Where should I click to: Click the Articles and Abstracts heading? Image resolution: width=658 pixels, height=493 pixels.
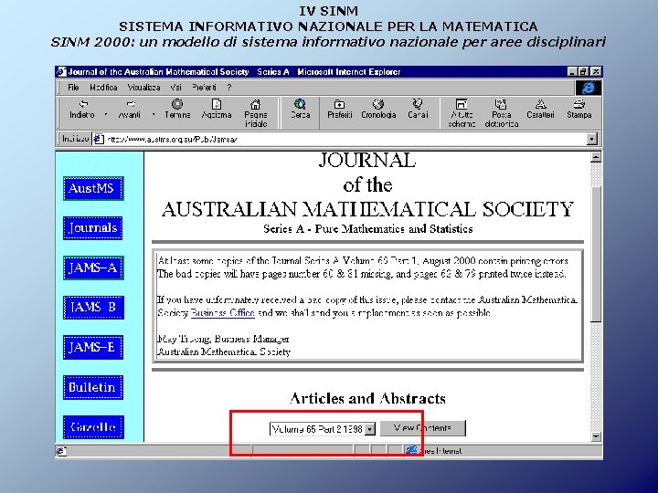tap(367, 398)
